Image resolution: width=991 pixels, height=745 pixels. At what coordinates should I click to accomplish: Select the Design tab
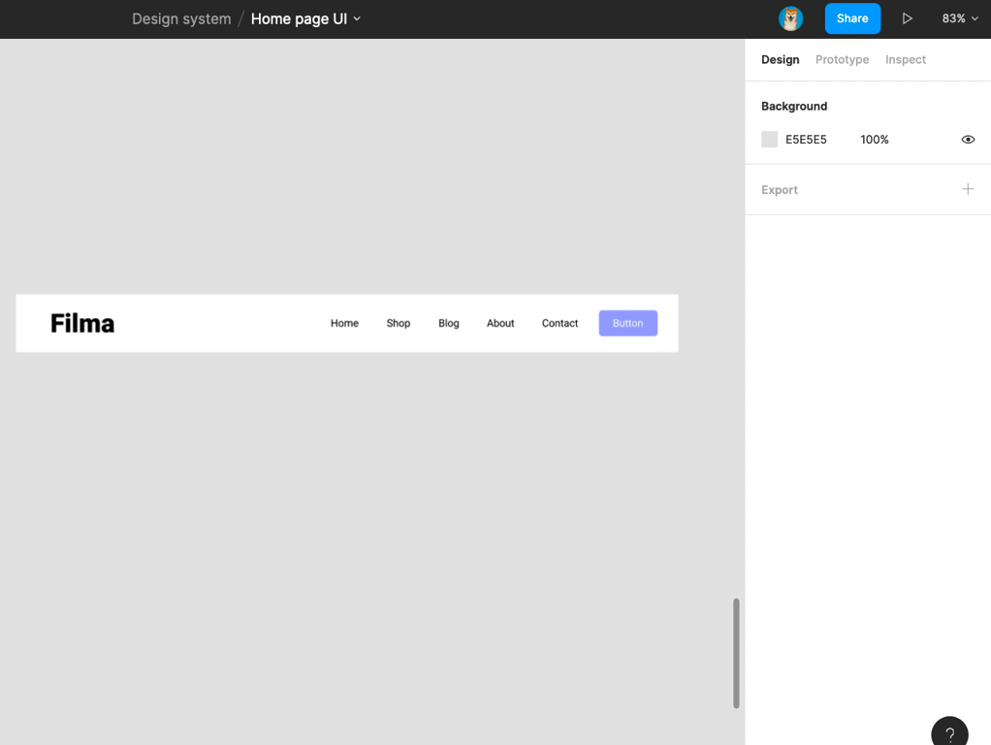(780, 59)
